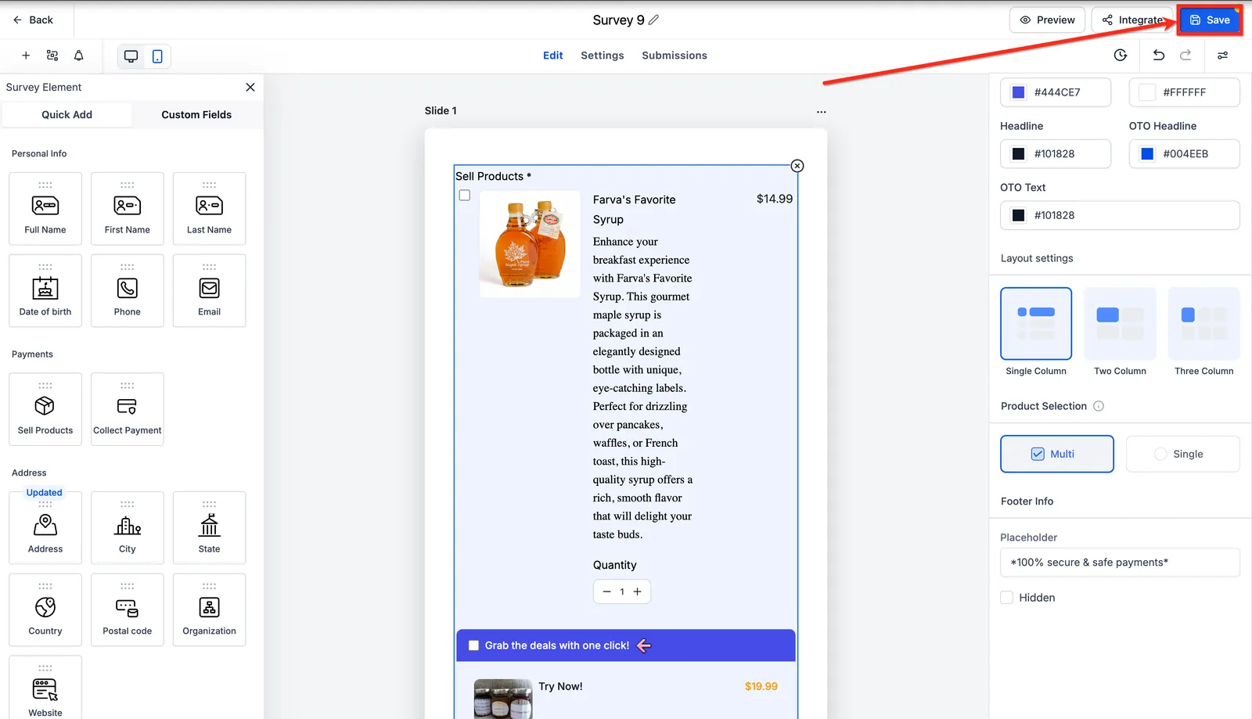
Task: Click the Back arrow button
Action: click(33, 20)
